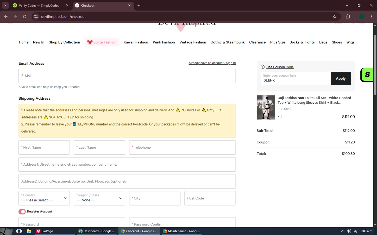Open Bags category
Viewport: 377px width, 235px height.
(323, 42)
